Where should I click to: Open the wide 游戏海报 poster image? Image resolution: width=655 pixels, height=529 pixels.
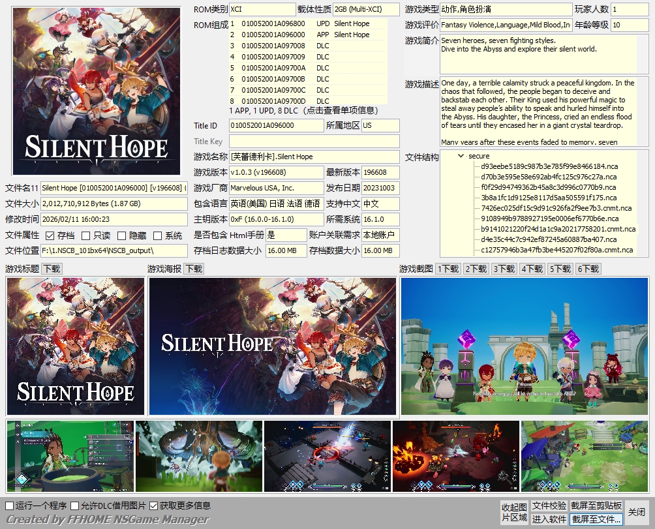pyautogui.click(x=272, y=346)
